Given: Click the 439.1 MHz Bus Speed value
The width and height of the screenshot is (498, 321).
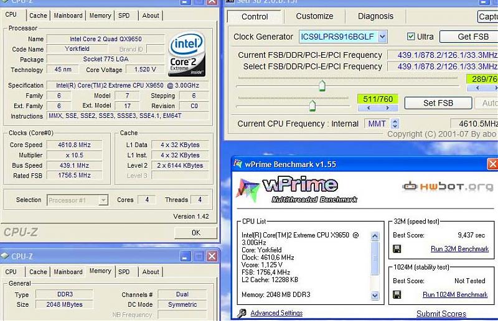Looking at the screenshot, I should click(74, 165).
